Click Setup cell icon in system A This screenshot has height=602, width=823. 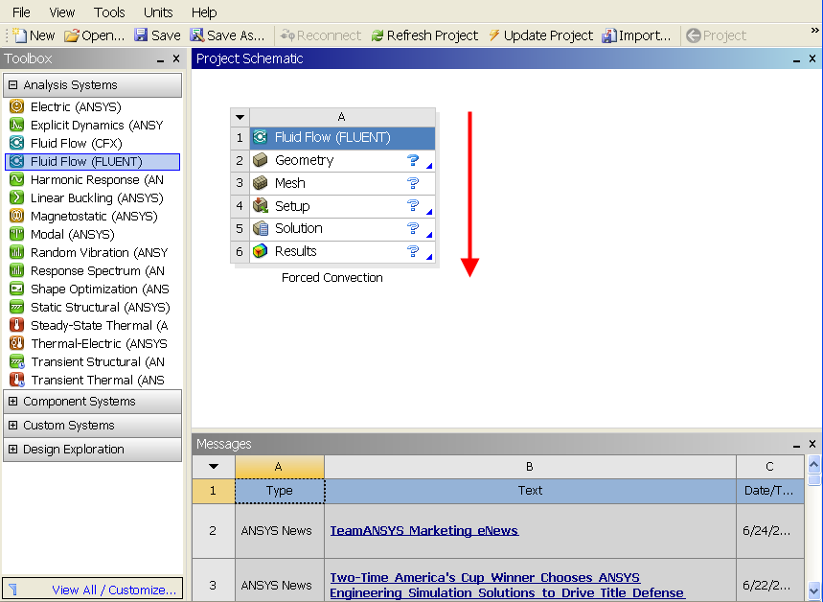[261, 205]
